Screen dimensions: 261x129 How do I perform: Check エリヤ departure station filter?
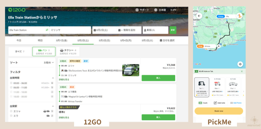tap(11, 111)
